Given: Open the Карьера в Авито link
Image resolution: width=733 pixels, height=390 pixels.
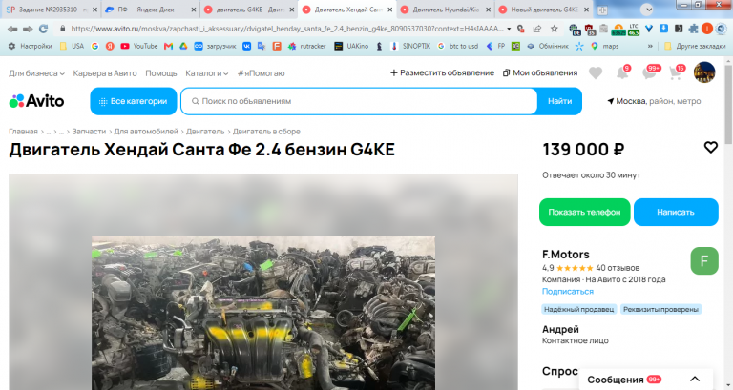Looking at the screenshot, I should pyautogui.click(x=105, y=73).
